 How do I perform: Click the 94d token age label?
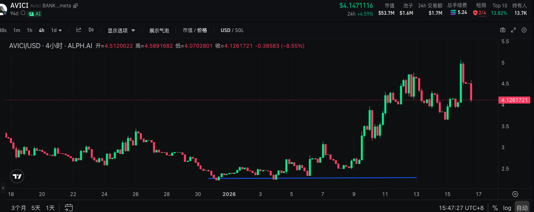click(x=14, y=14)
